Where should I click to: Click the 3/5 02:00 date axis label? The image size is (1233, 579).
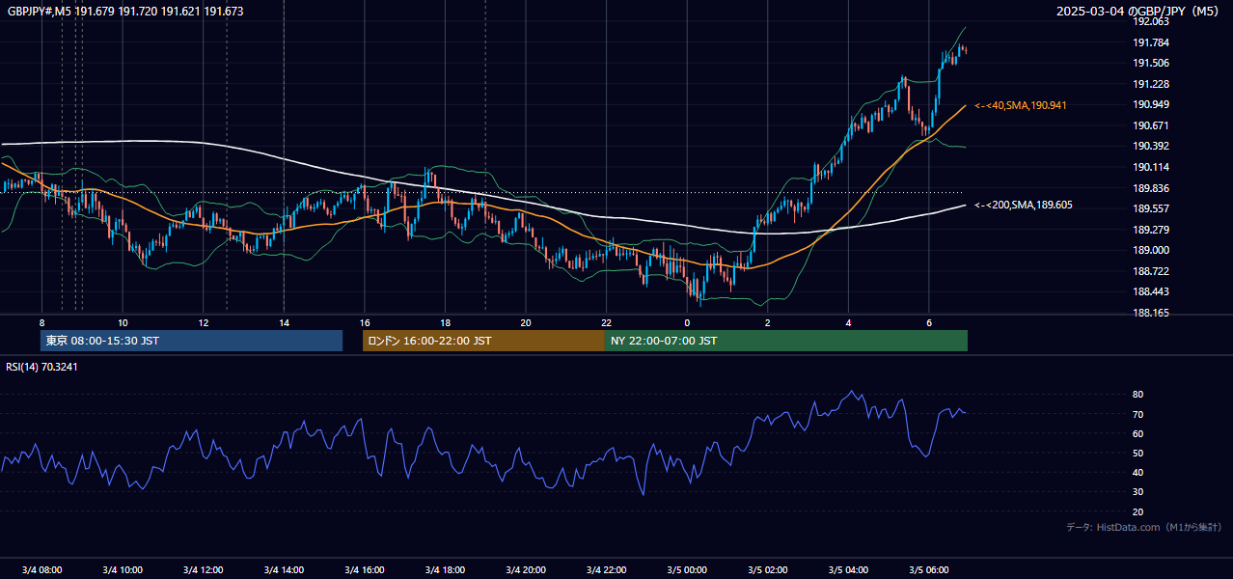coord(768,569)
